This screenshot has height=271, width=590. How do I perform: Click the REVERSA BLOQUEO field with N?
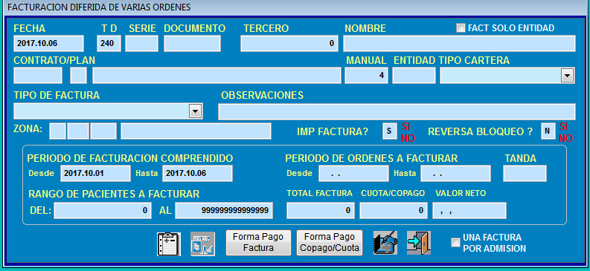click(x=548, y=131)
